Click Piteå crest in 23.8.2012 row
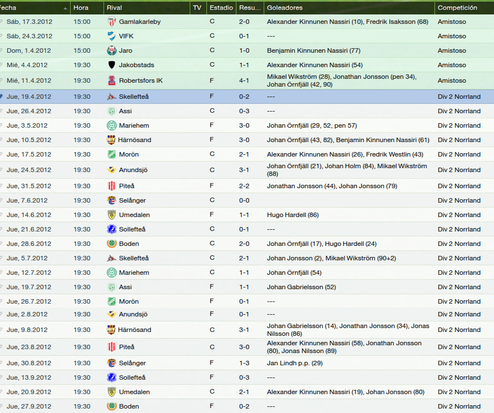The height and width of the screenshot is (413, 494). [111, 347]
